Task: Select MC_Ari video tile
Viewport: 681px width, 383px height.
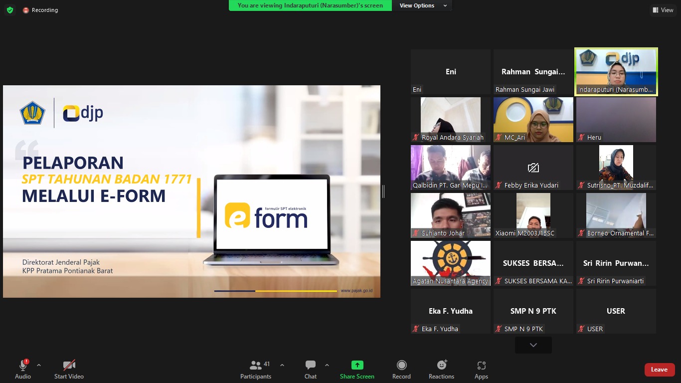Action: (x=533, y=120)
